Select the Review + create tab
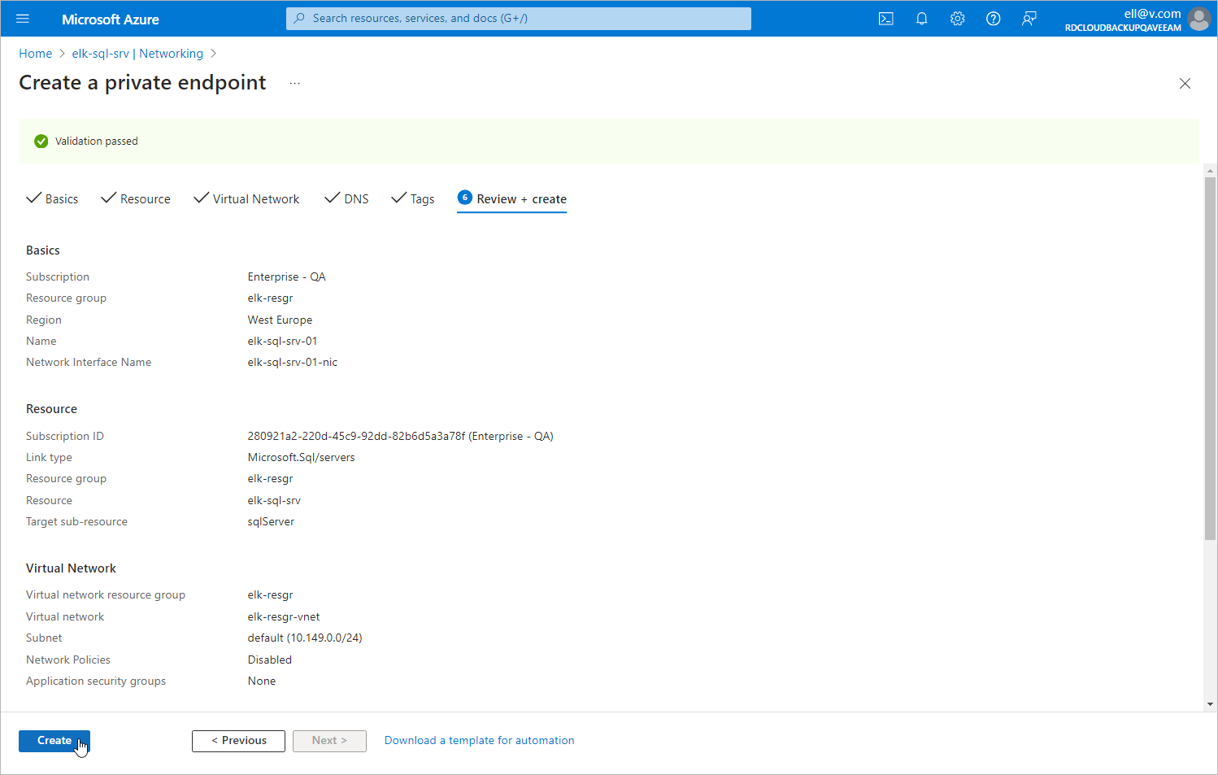1218x775 pixels. point(512,199)
